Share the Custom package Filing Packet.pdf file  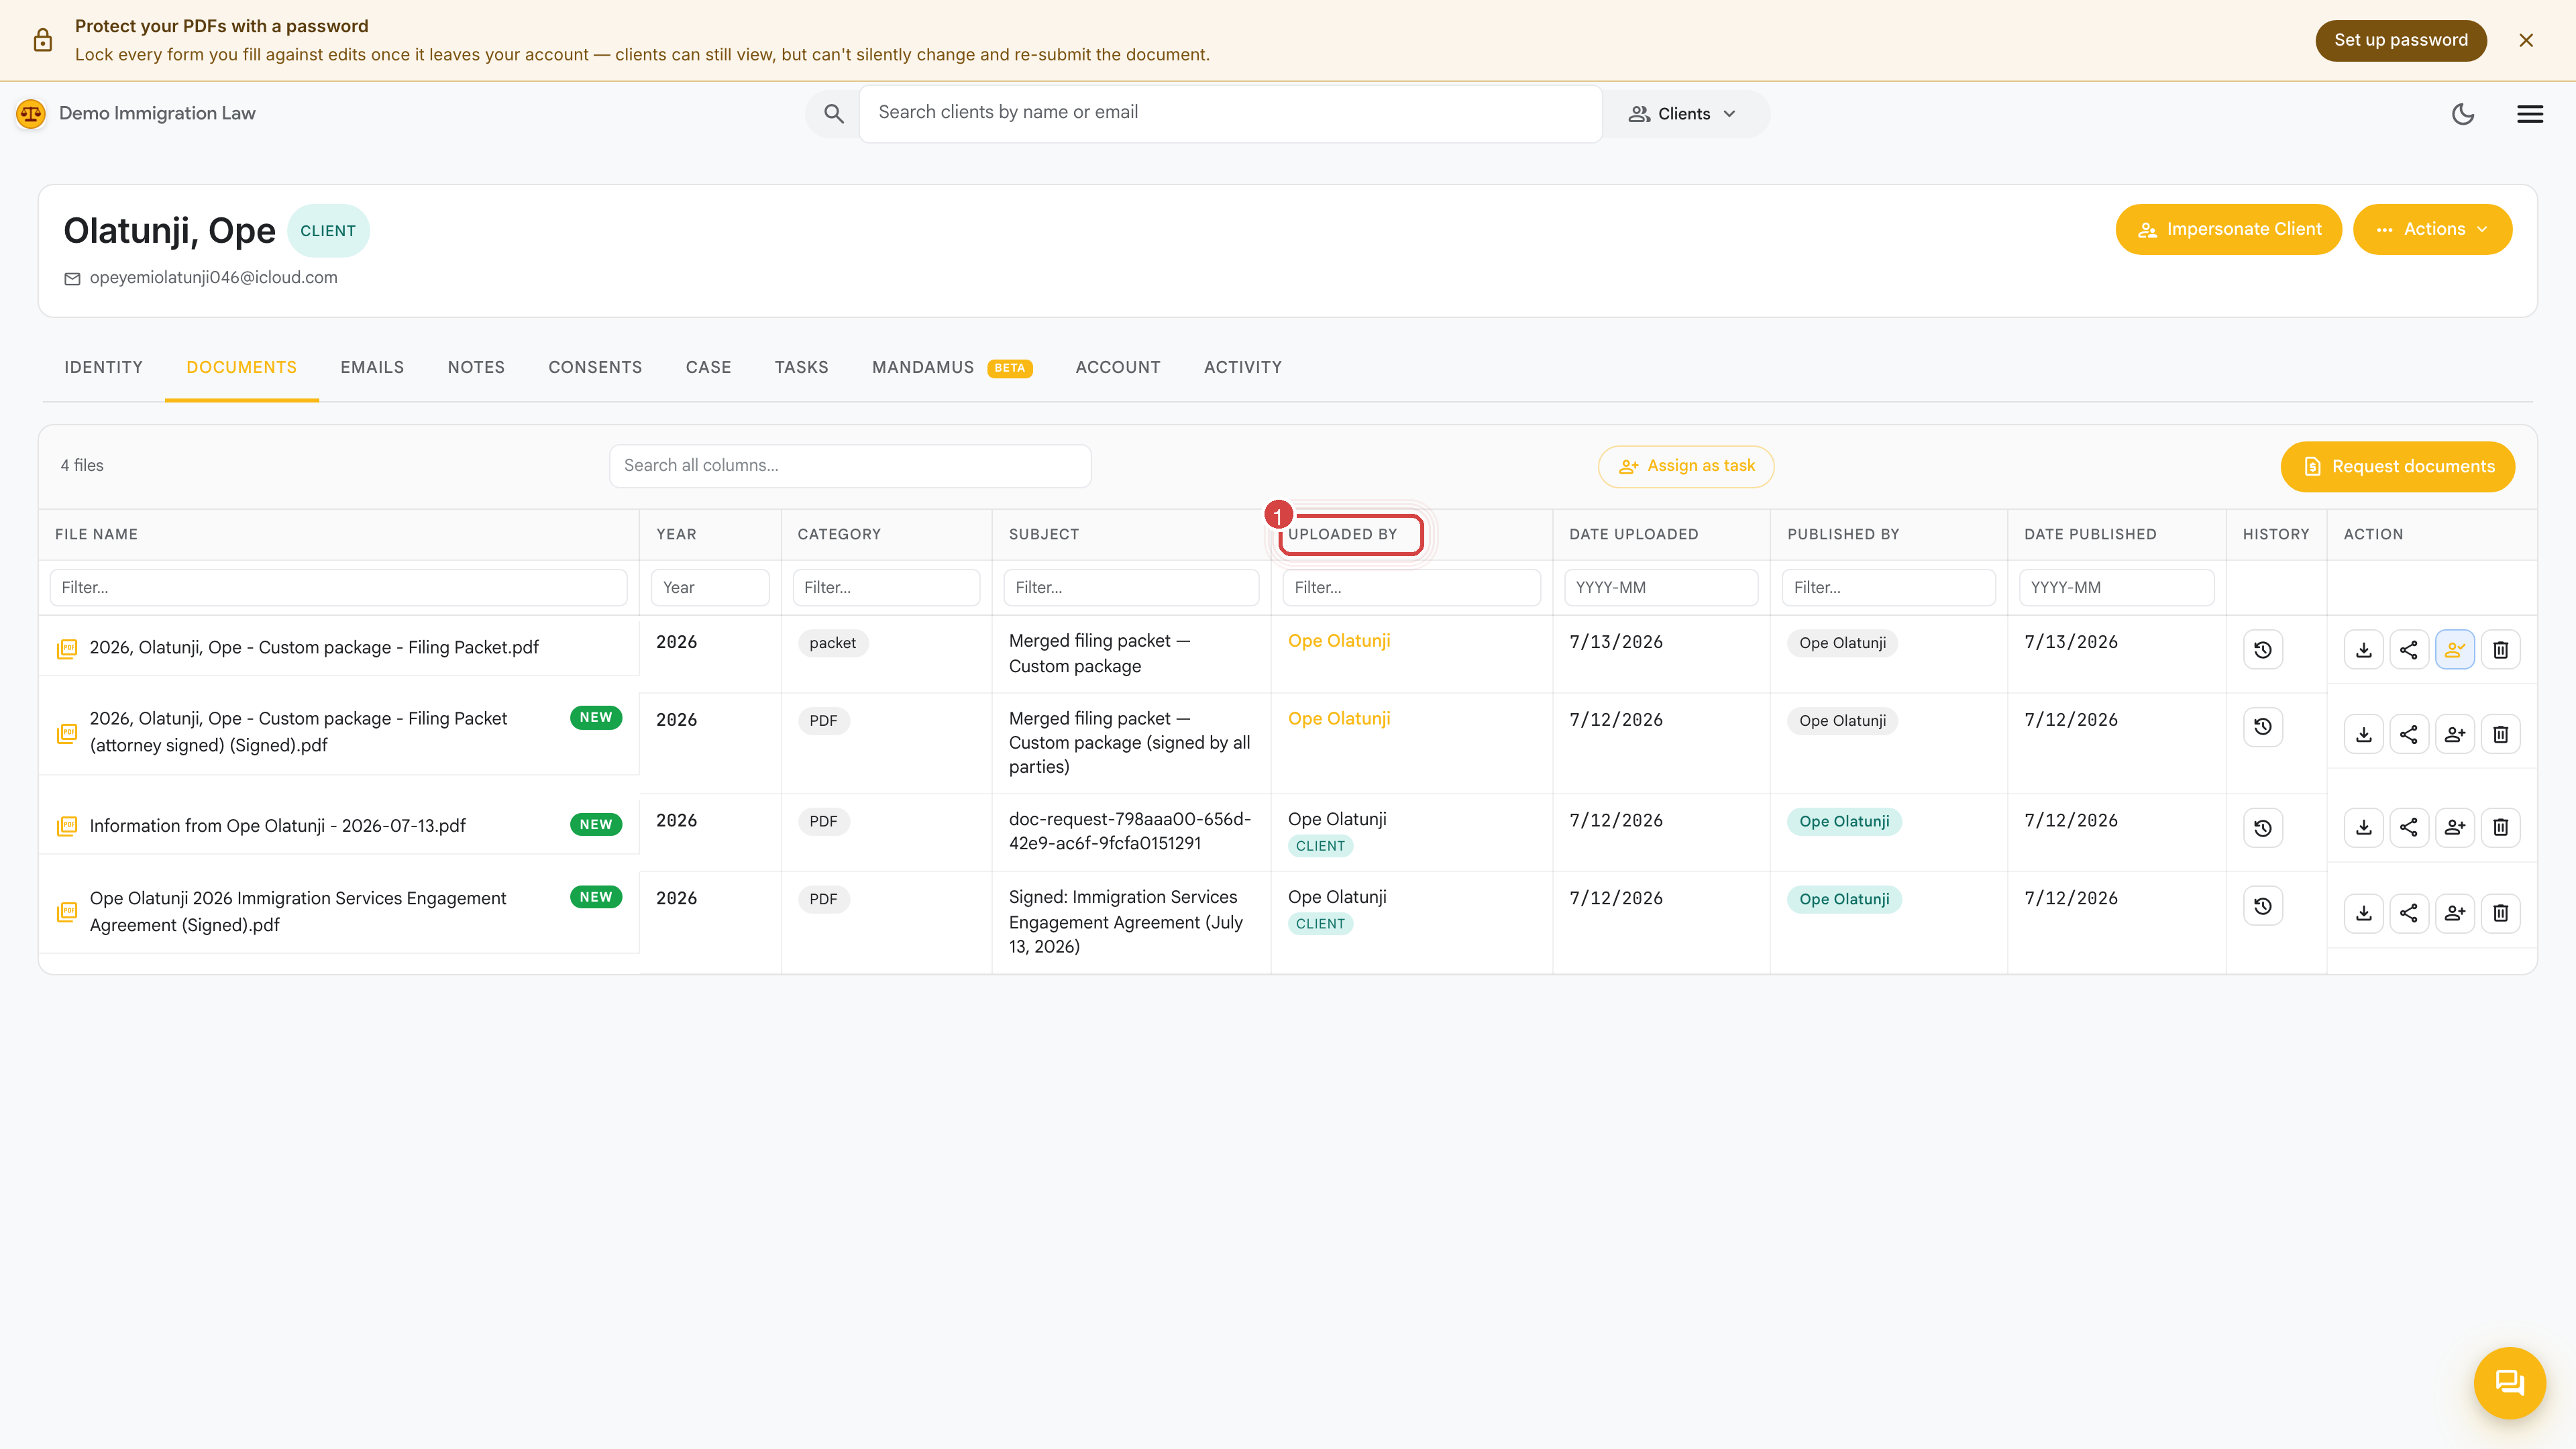[x=2409, y=650]
